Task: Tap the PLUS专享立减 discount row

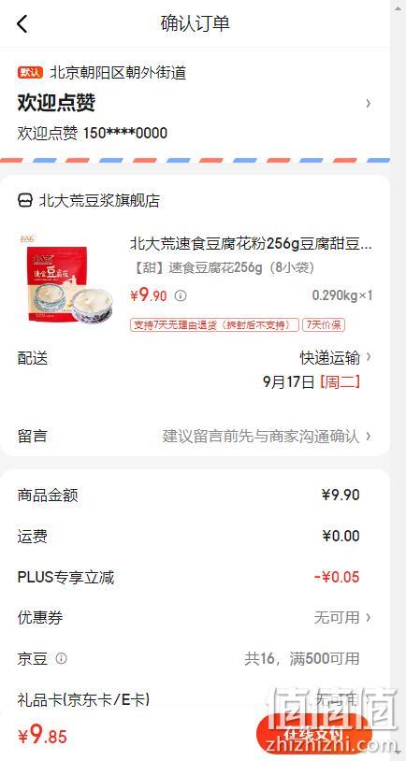Action: (x=196, y=577)
